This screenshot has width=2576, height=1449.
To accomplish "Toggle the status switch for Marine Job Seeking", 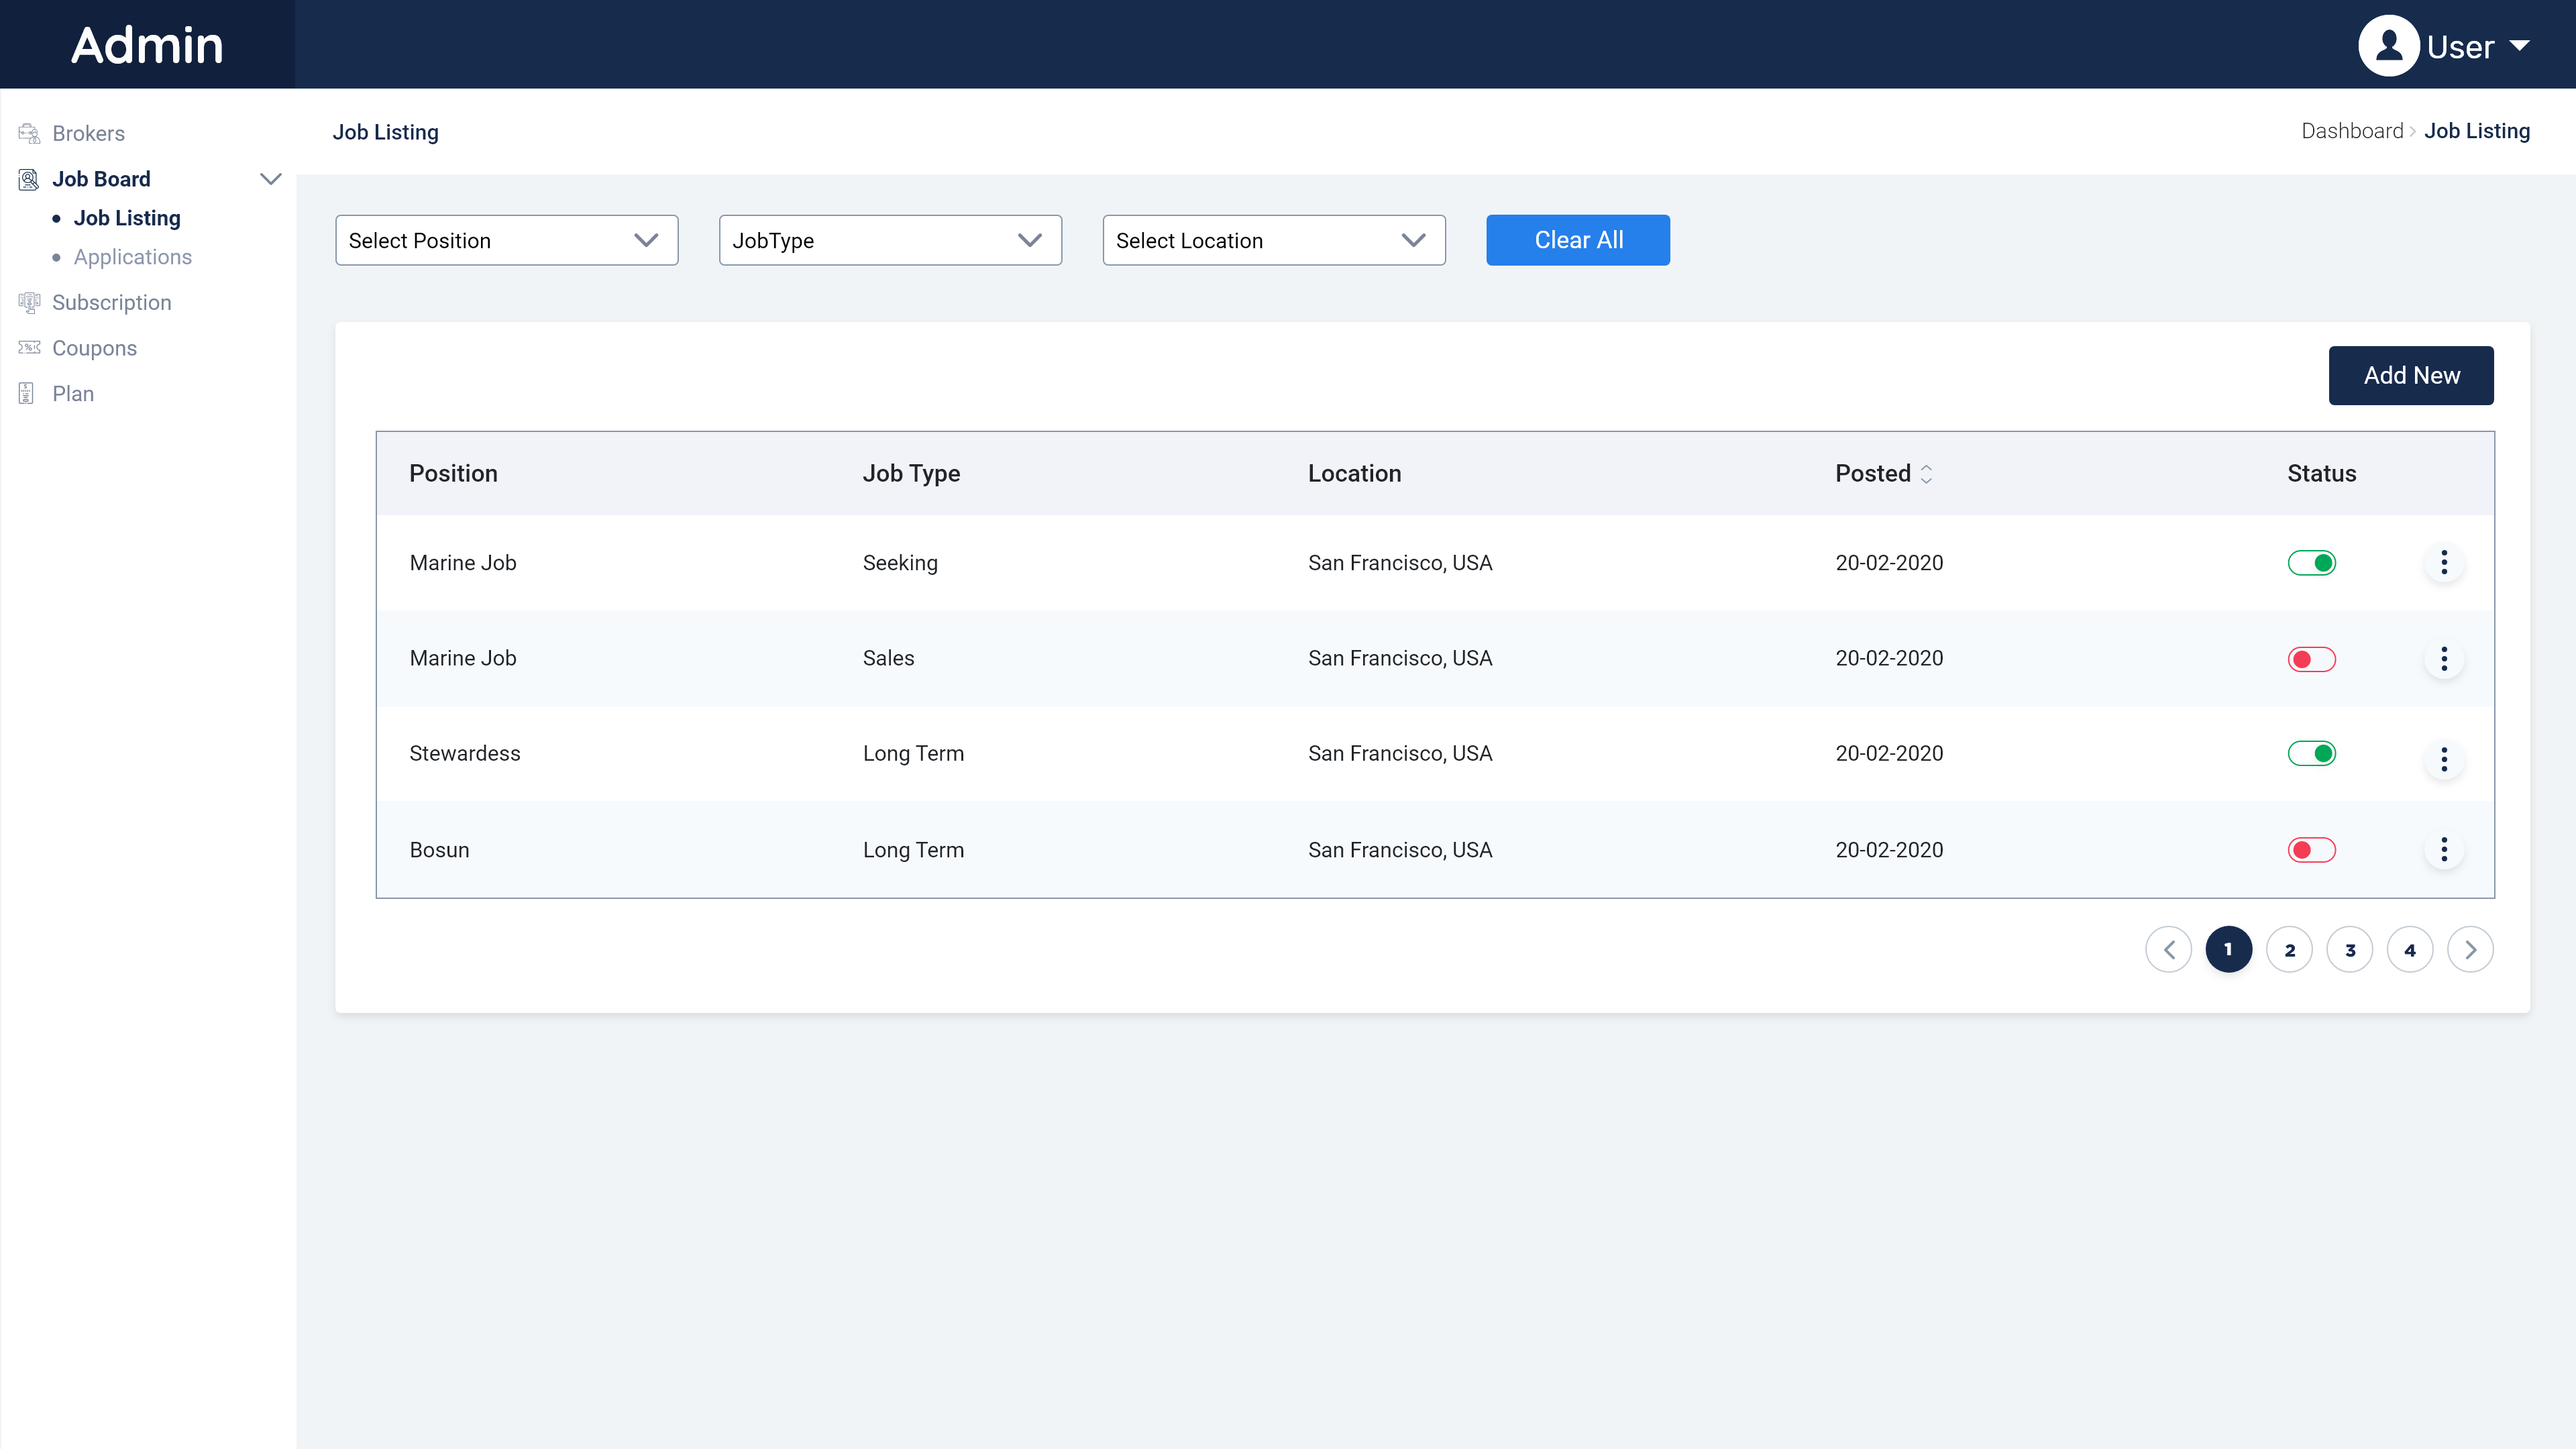I will pos(2311,563).
